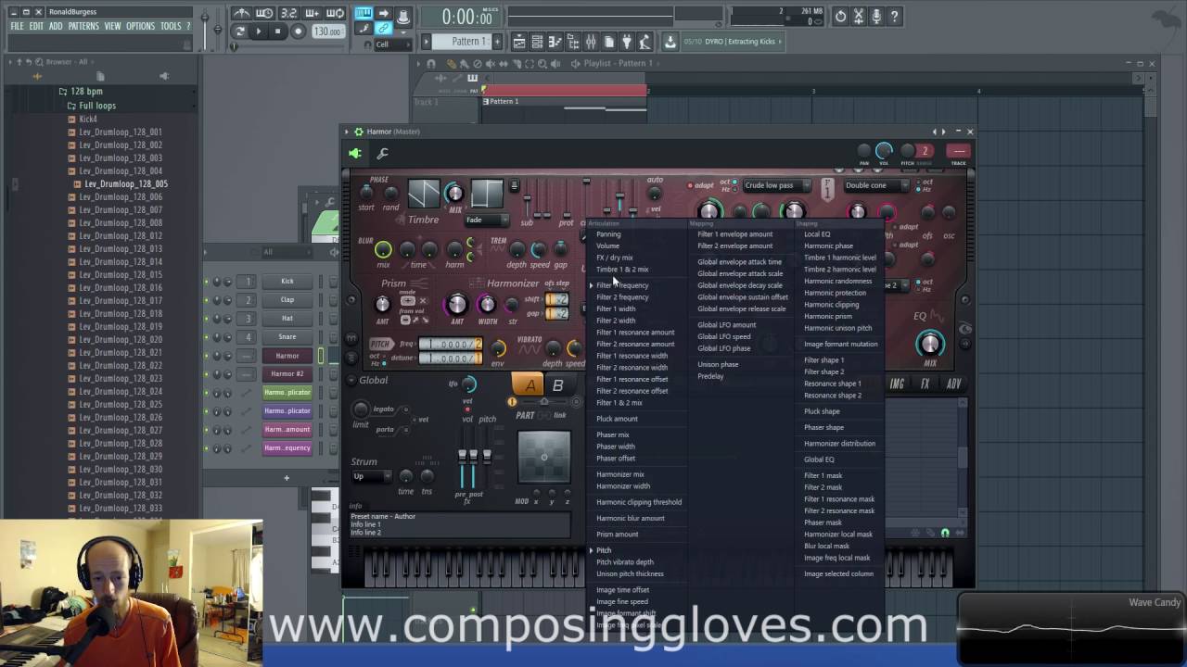
Task: Open the Playlist view icon
Action: pos(519,41)
